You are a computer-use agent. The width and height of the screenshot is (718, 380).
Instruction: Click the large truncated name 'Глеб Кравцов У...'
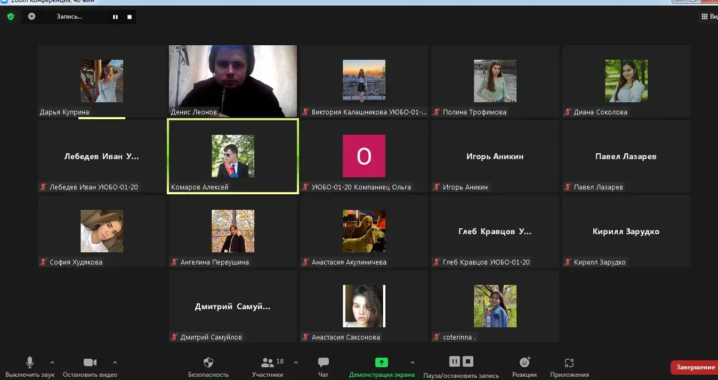coord(495,232)
